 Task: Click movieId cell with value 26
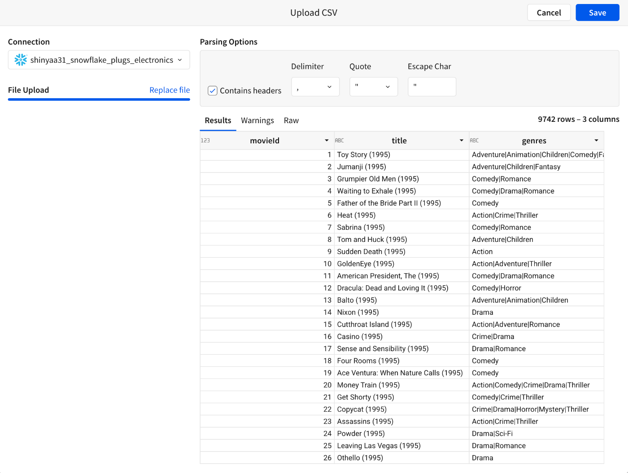pyautogui.click(x=267, y=457)
